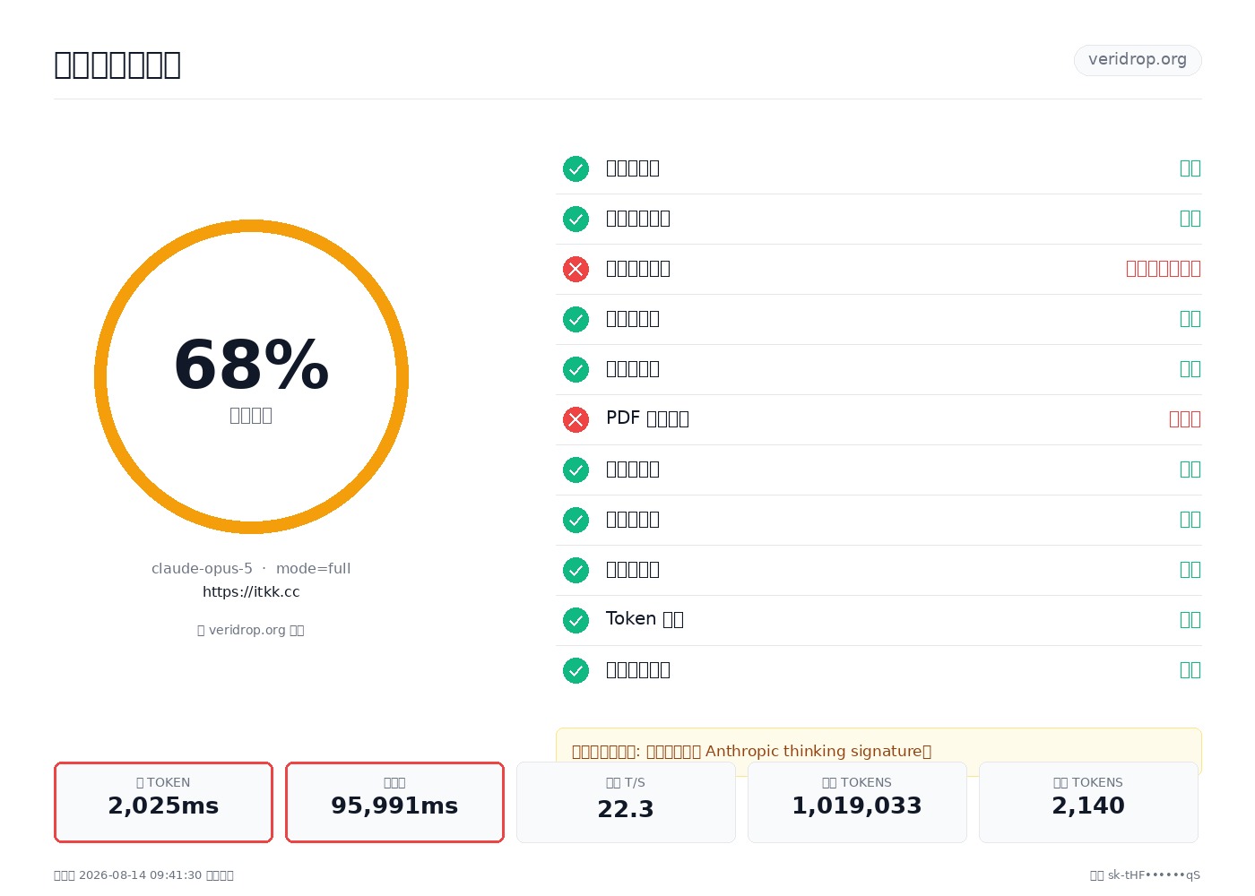The width and height of the screenshot is (1255, 896).
Task: Click the 68% circular score gauge
Action: click(x=251, y=376)
